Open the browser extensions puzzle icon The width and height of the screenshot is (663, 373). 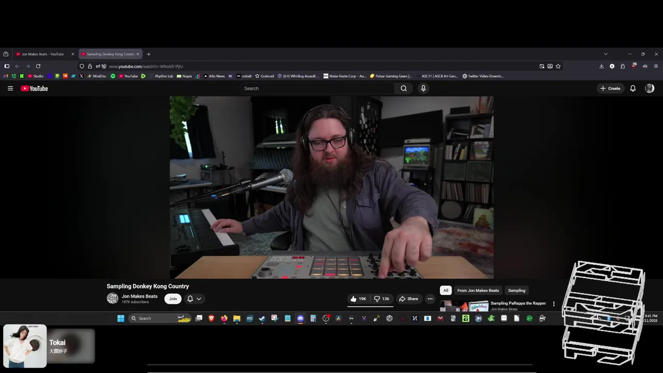(x=623, y=66)
